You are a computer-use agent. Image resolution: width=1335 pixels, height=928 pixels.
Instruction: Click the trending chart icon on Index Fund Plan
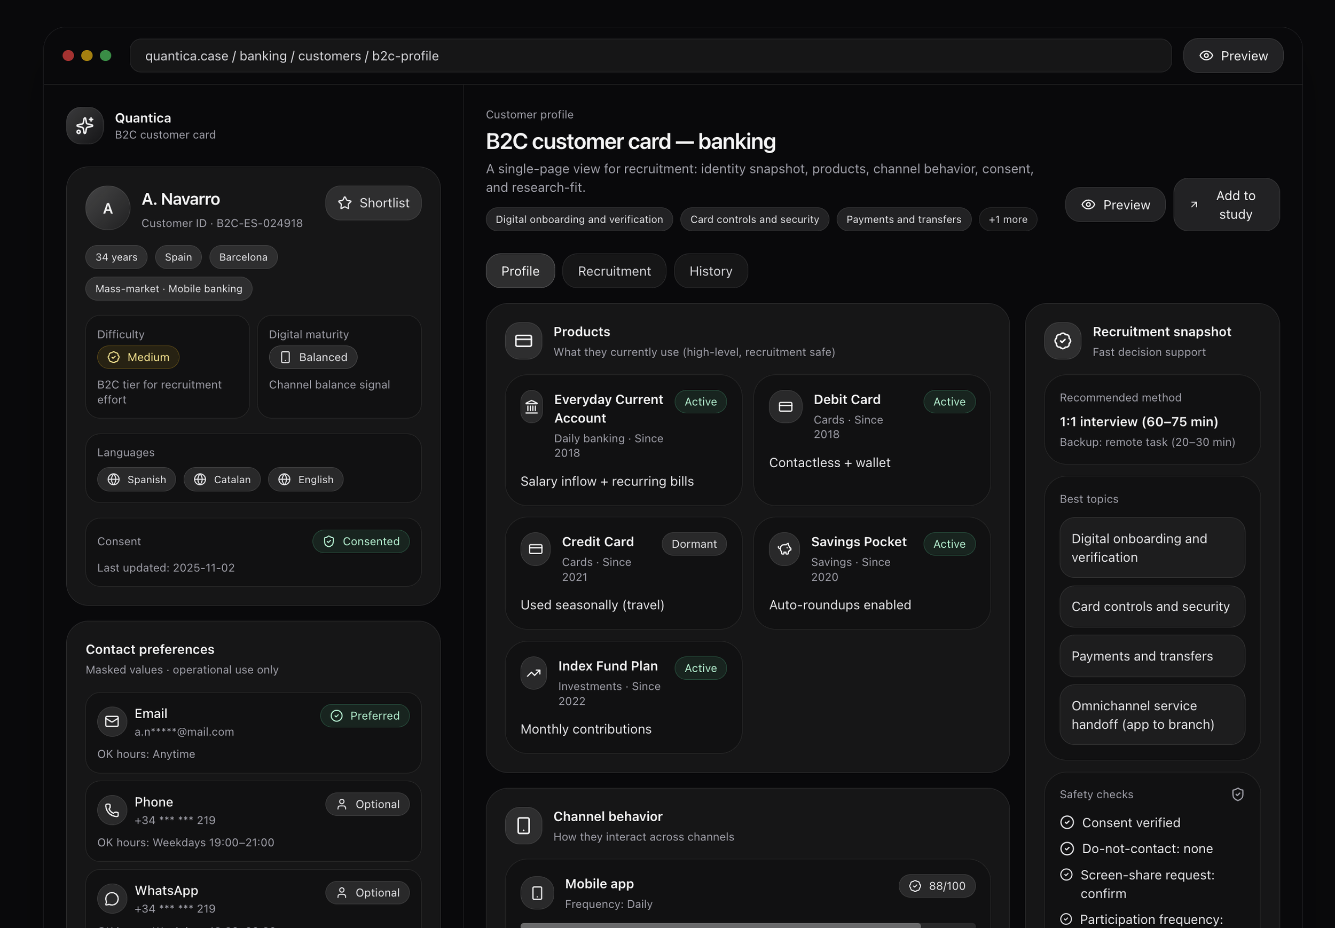pos(533,673)
